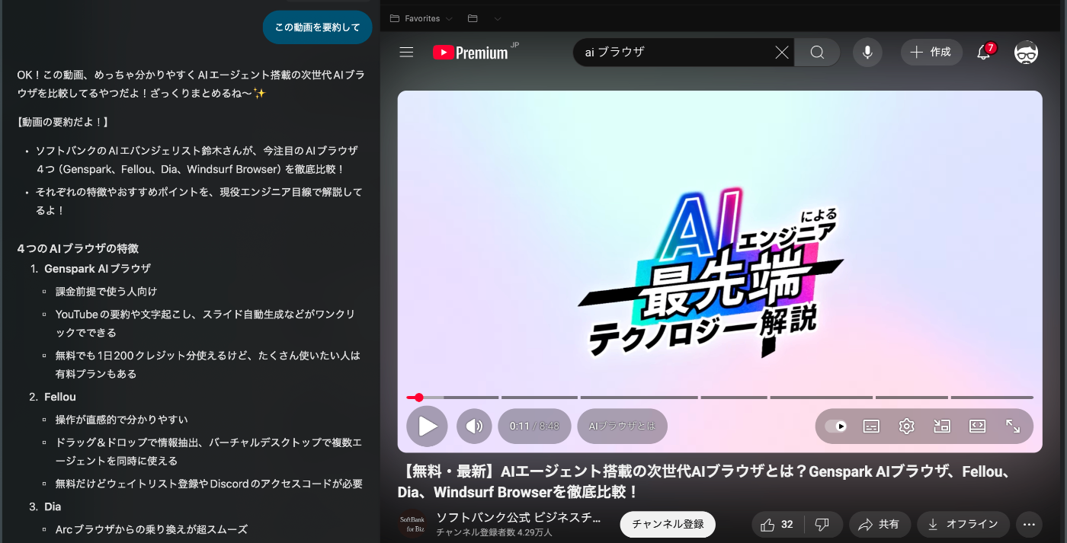Click the 0:11 / 8:48 time display
Image resolution: width=1067 pixels, height=543 pixels.
click(x=534, y=426)
